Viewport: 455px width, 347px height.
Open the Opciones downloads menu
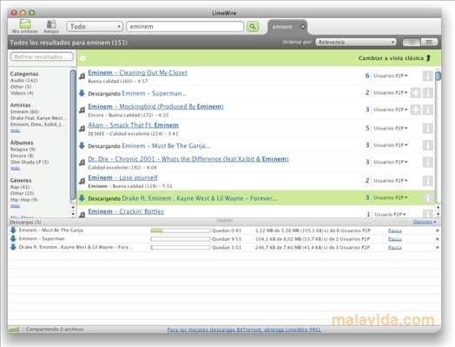pos(425,222)
